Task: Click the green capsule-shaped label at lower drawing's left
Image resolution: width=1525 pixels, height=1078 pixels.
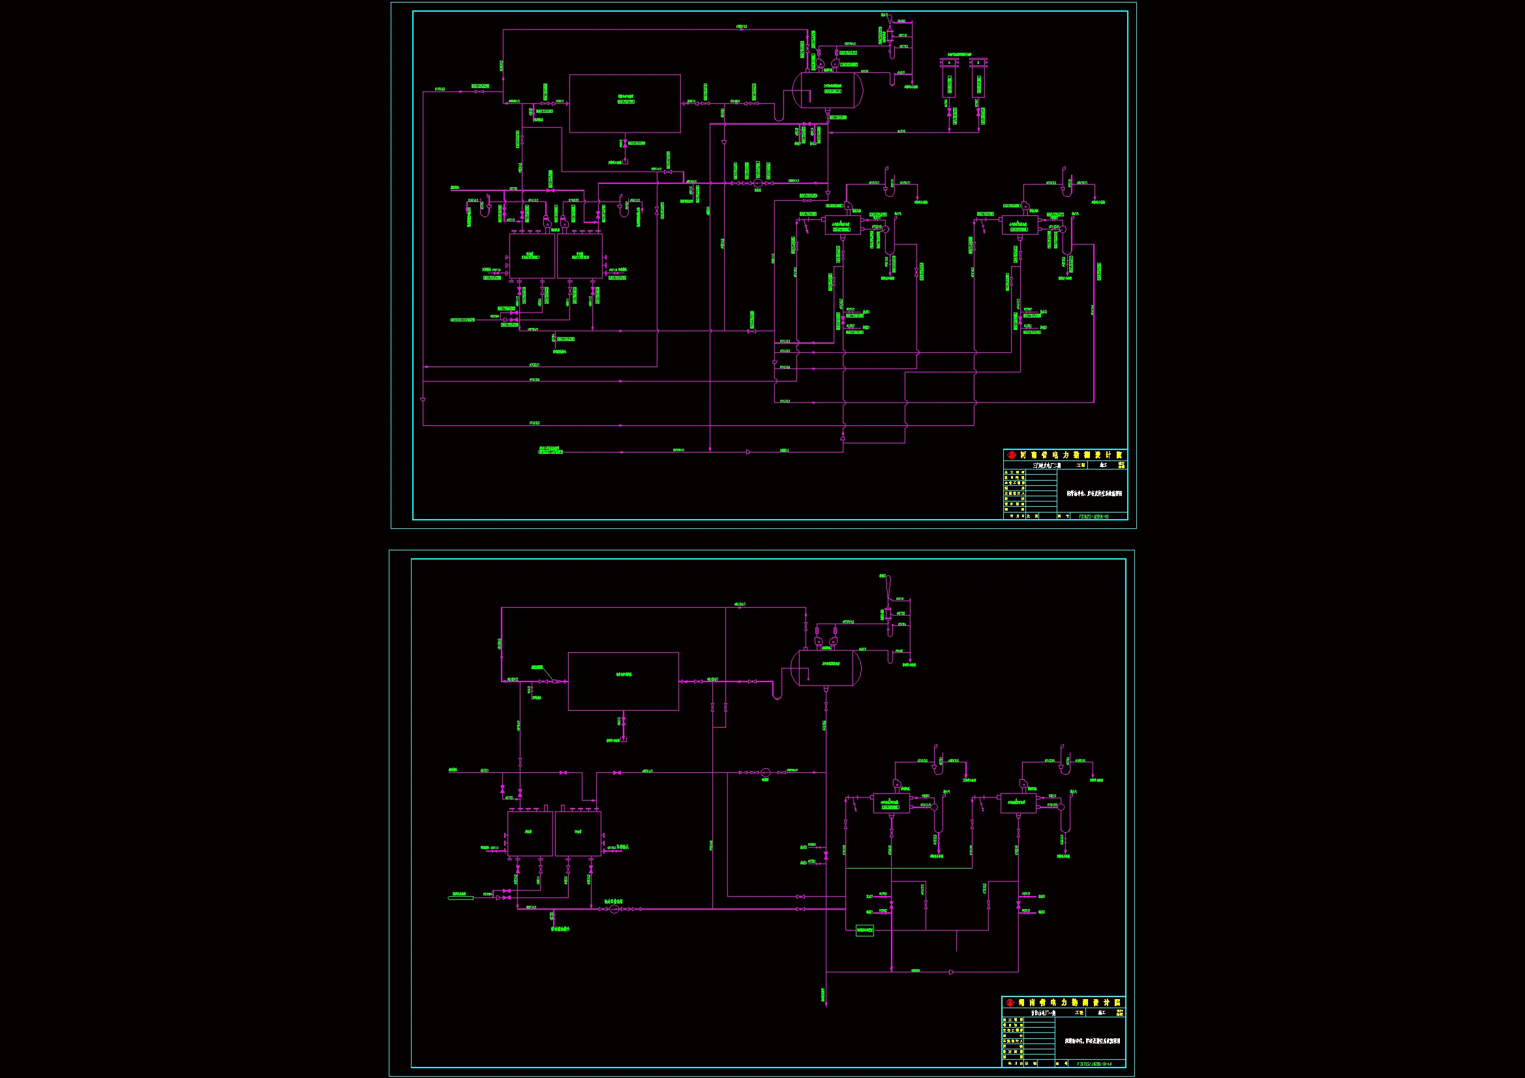Action: click(461, 898)
